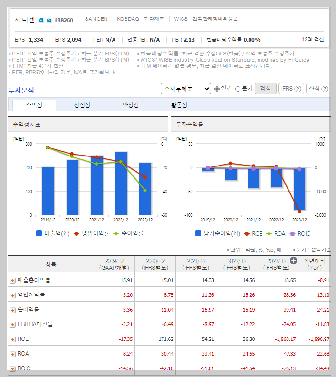
Task: Click the EPS value -1,334
Action: (35, 40)
